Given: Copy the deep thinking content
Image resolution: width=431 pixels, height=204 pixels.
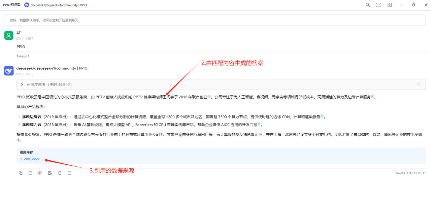Looking at the screenshot, I should [x=419, y=84].
